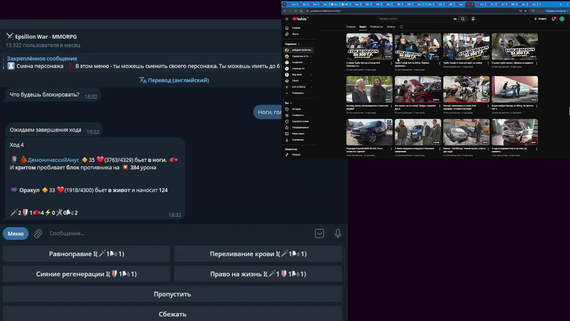
Task: Record a voice message with the Telegram microphone
Action: point(338,234)
